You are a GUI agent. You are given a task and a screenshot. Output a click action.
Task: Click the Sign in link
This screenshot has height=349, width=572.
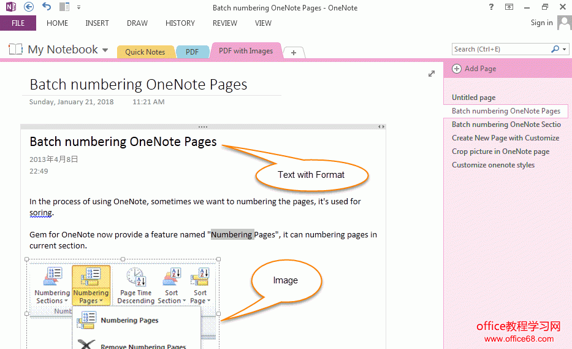coord(541,23)
